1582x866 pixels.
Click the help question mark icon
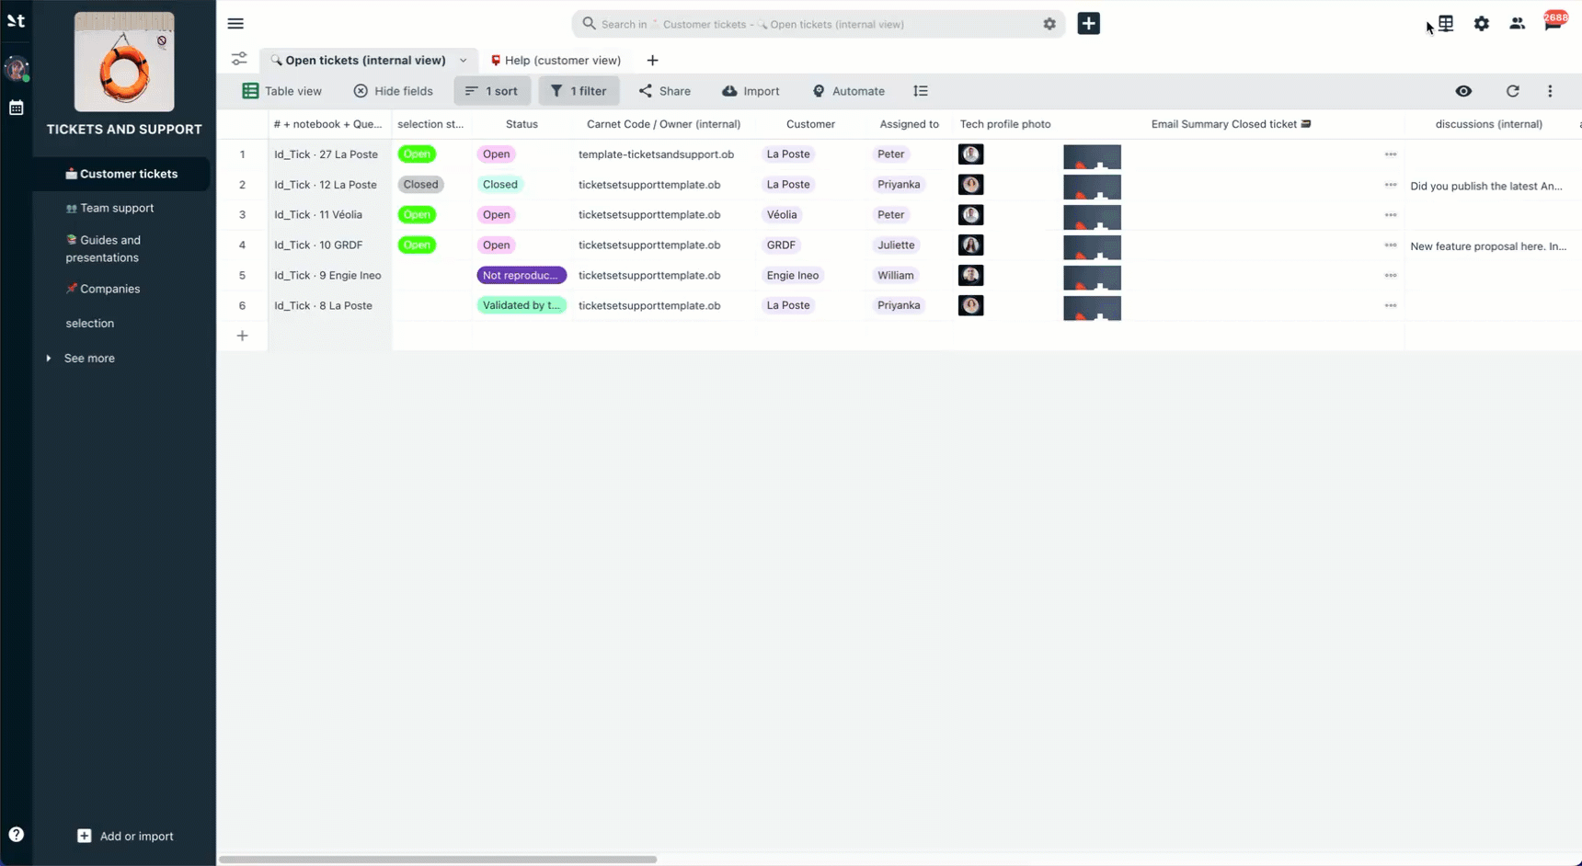click(17, 835)
